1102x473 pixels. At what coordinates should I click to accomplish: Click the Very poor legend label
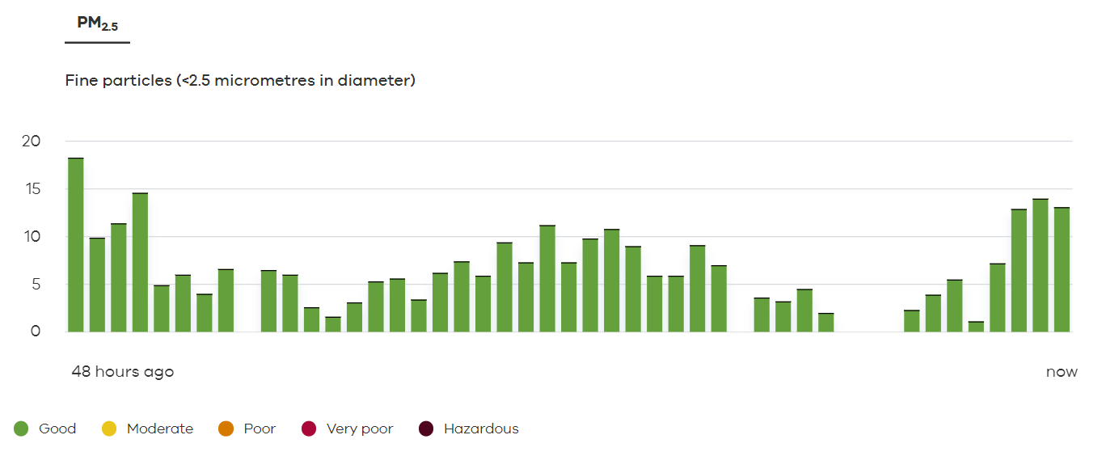(x=360, y=429)
